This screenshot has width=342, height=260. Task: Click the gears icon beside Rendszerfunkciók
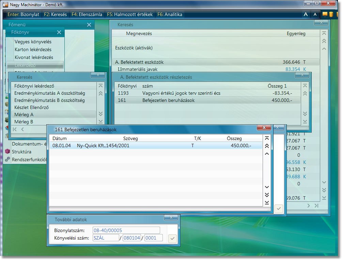(x=7, y=159)
